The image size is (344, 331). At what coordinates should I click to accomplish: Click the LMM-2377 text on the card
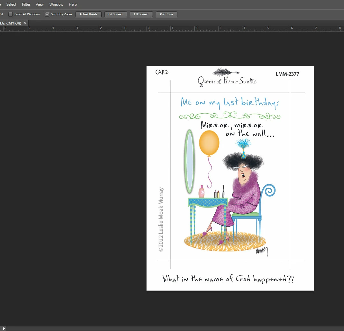coord(287,74)
